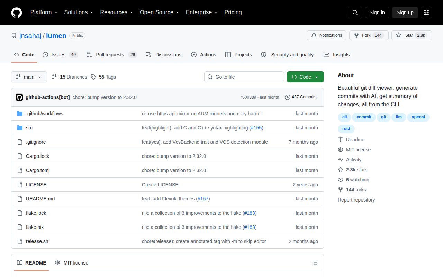Open commit hash f600389
Viewport: 443px width, 277px height.
248,97
